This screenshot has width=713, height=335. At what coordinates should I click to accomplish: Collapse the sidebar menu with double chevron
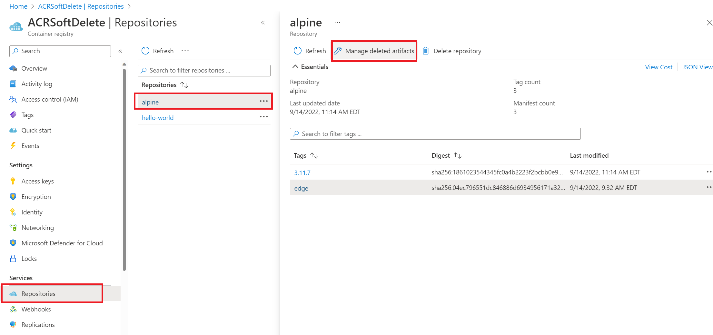120,51
